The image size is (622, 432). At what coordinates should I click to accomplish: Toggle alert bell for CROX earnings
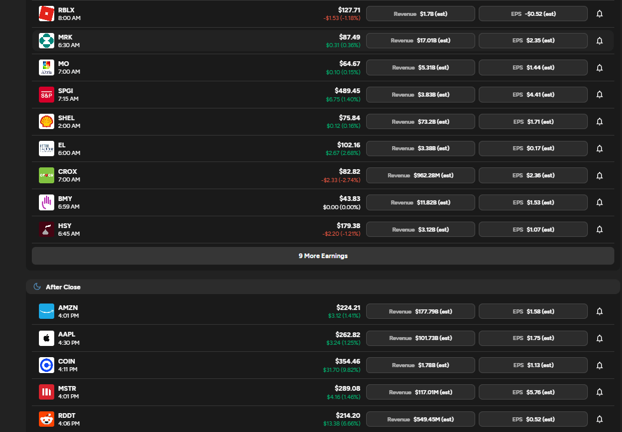600,176
